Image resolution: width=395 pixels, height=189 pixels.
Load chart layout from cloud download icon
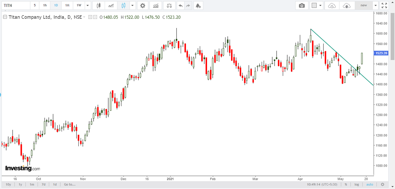click(x=332, y=6)
